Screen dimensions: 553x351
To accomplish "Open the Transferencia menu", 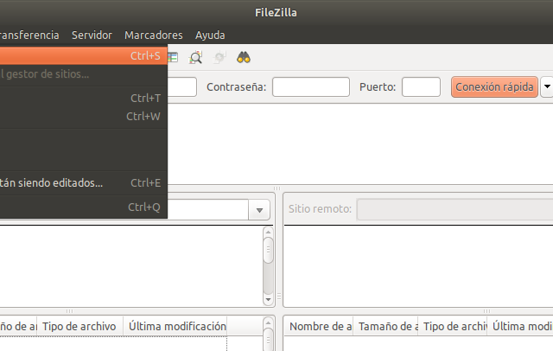I will 29,35.
